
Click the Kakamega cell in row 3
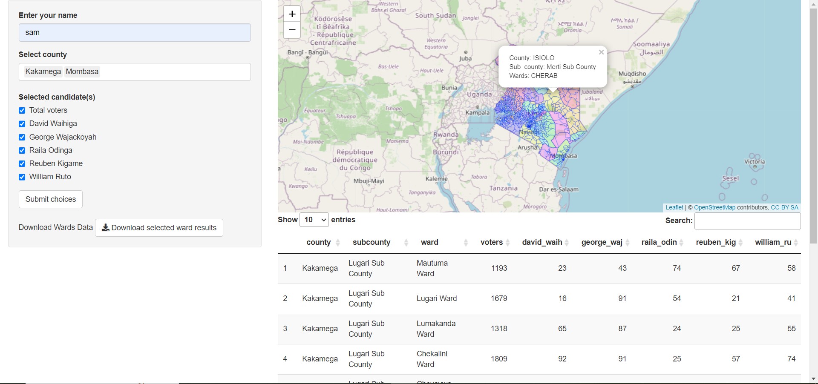coord(320,329)
